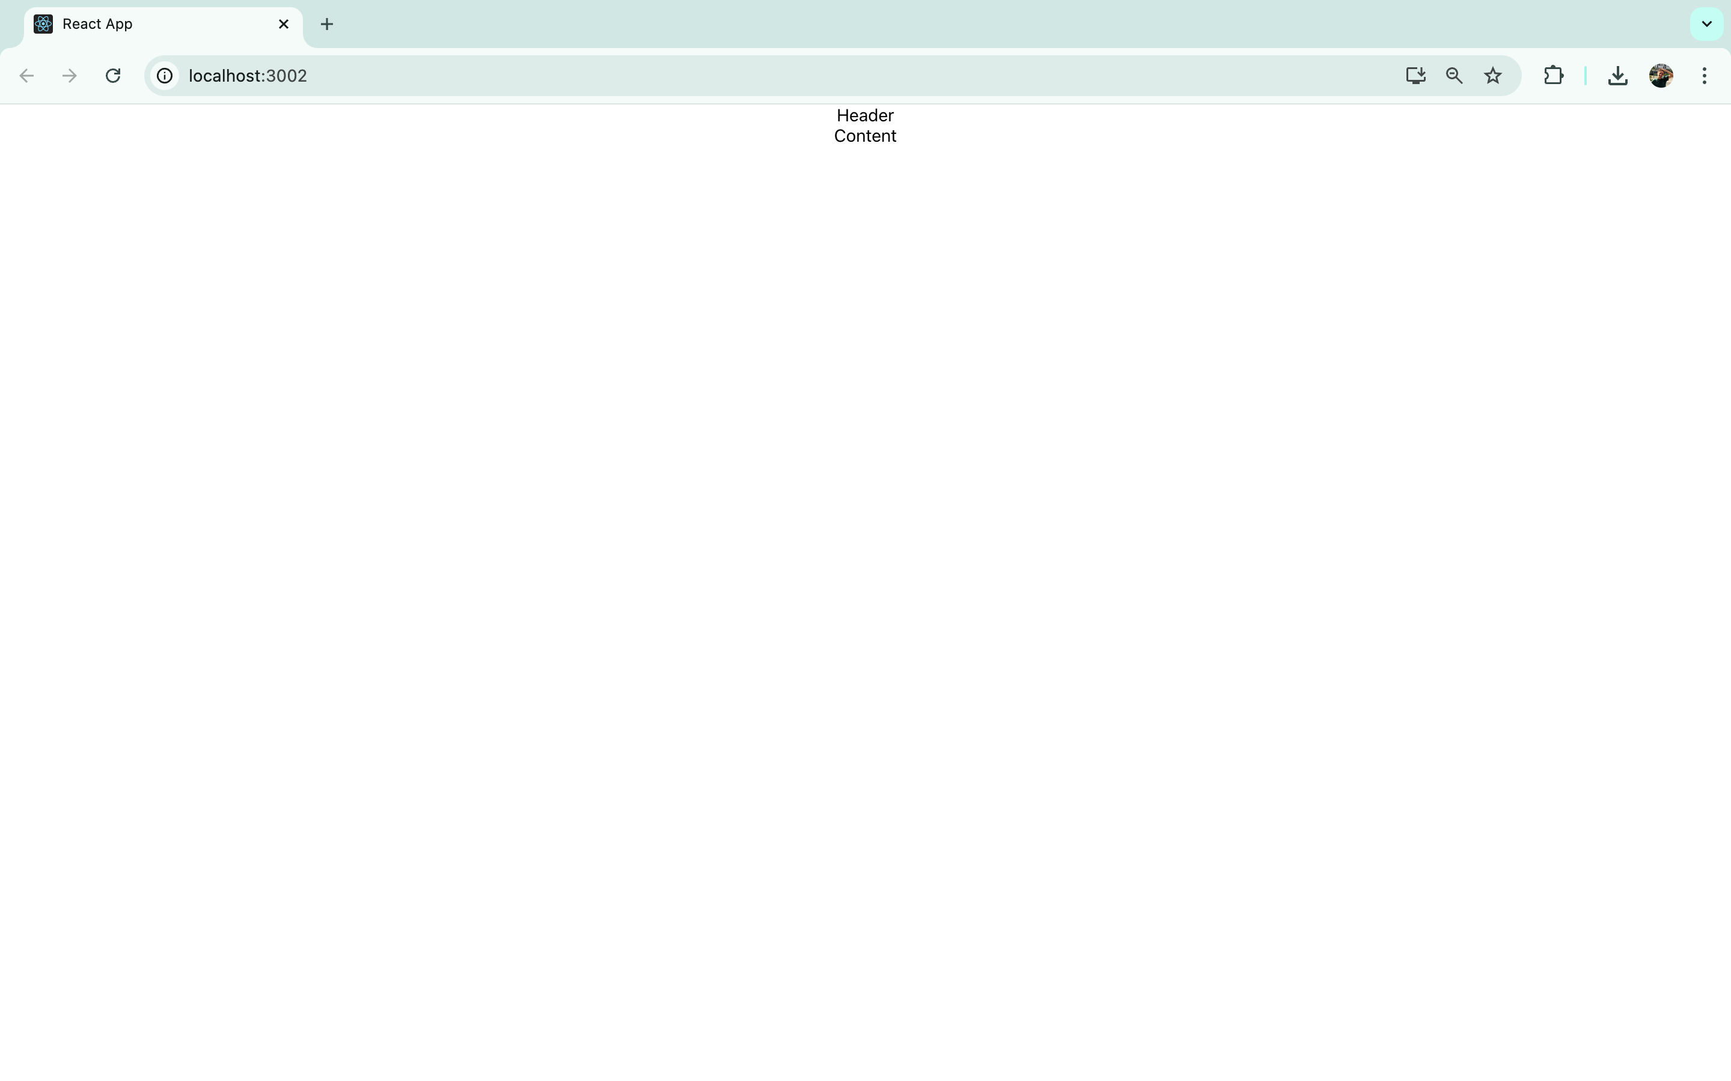
Task: Click the Content text on page
Action: pos(865,136)
